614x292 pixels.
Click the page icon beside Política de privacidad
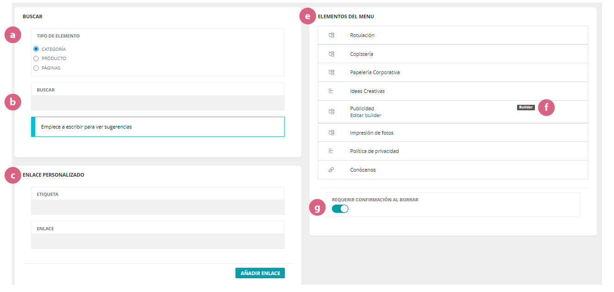331,151
